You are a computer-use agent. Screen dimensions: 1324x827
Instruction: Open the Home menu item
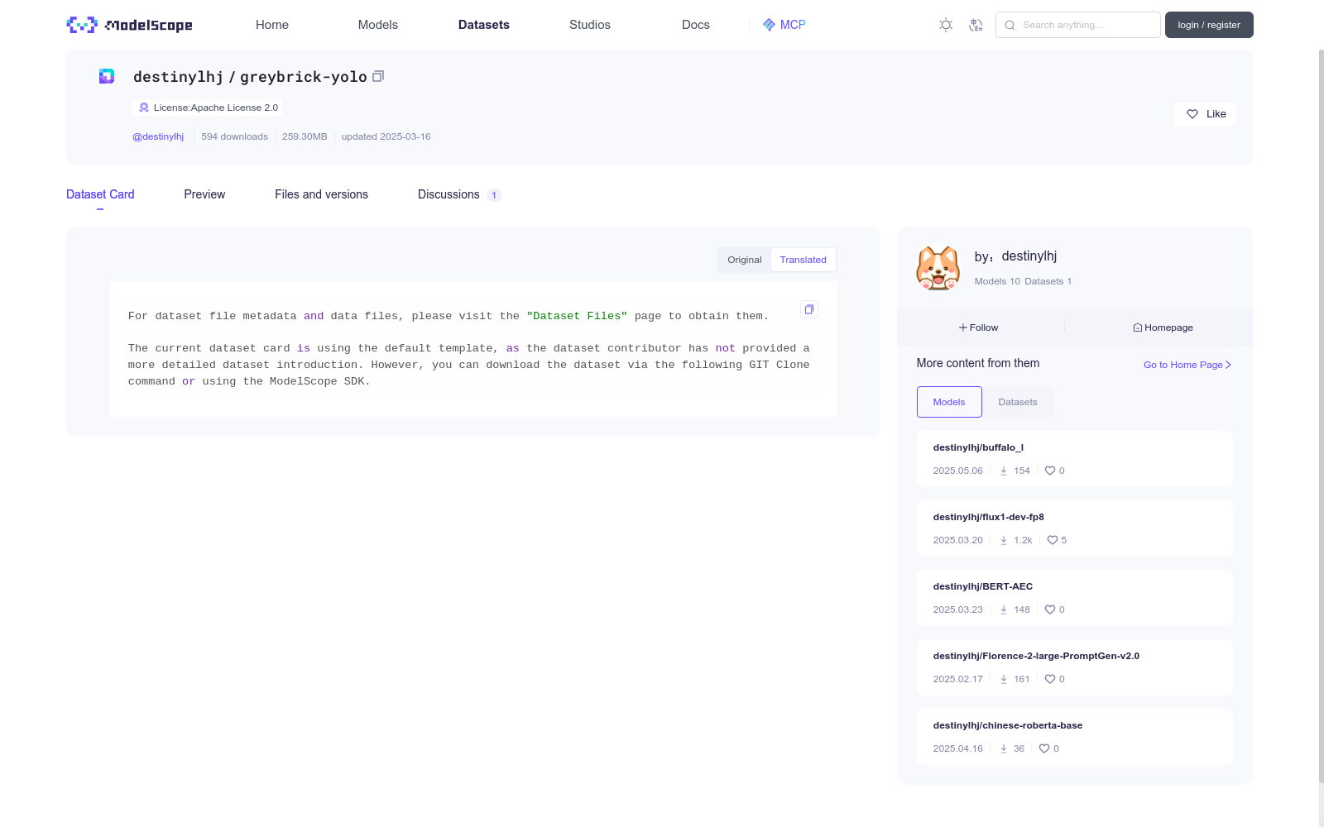pyautogui.click(x=272, y=25)
